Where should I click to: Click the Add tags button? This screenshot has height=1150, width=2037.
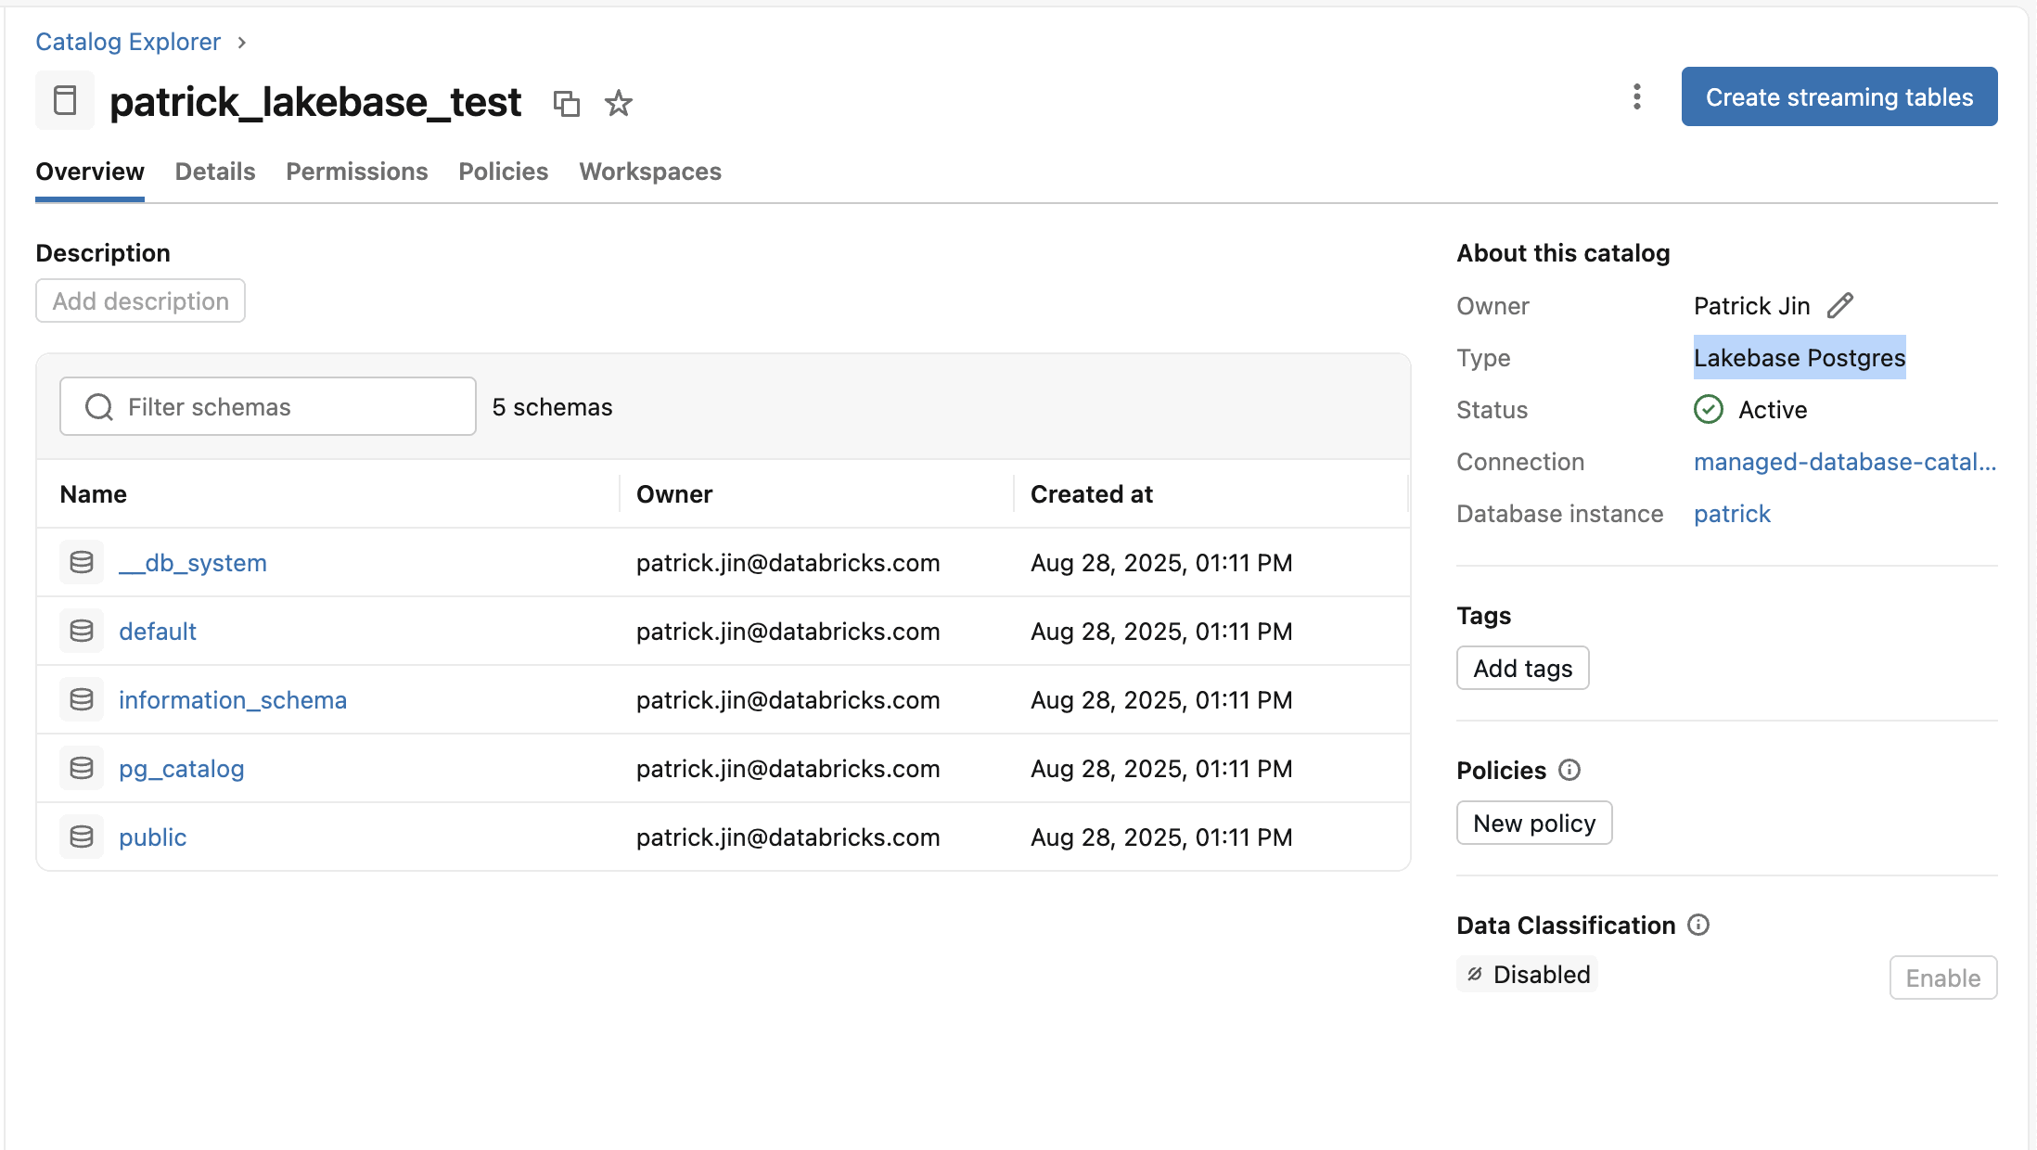(x=1523, y=668)
